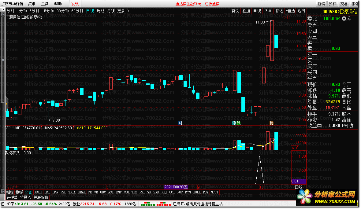
Task: Apply the MCST indicator
Action: click(x=214, y=192)
